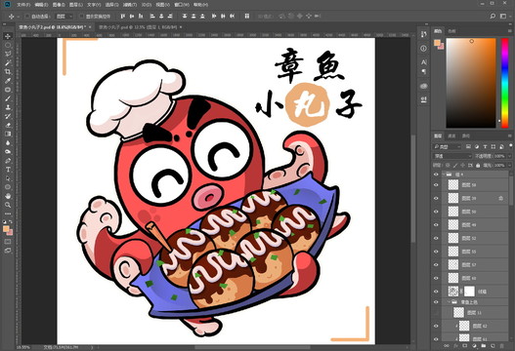Collapse the top layer group arrow
This screenshot has height=351, width=515.
coord(444,175)
